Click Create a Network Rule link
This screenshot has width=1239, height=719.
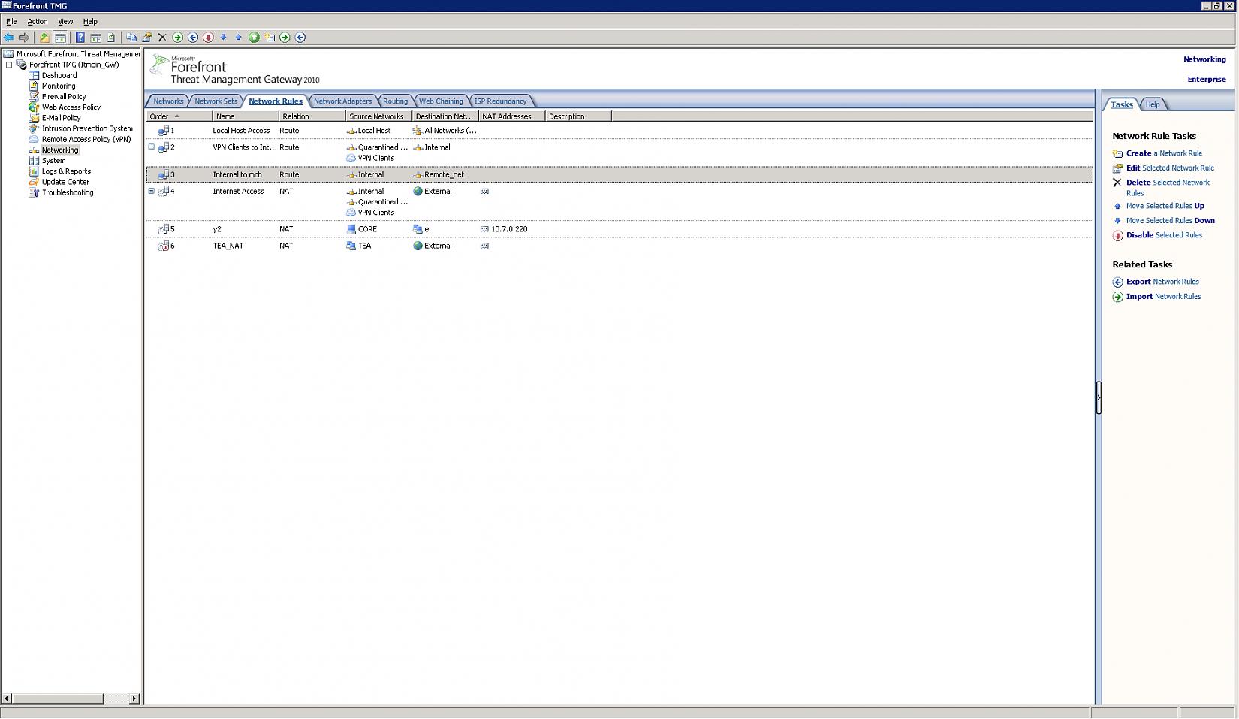[1164, 153]
